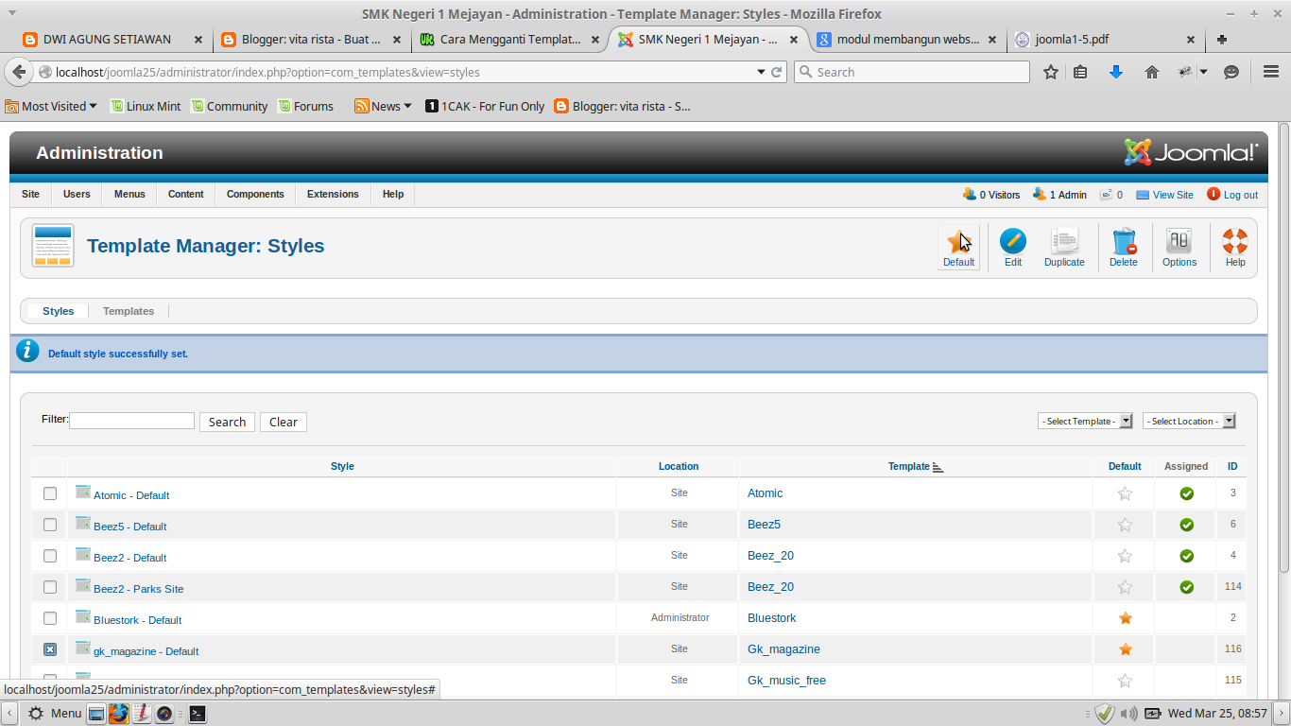Click the Default star toolbar icon
Viewport: 1291px width, 726px height.
click(x=958, y=246)
